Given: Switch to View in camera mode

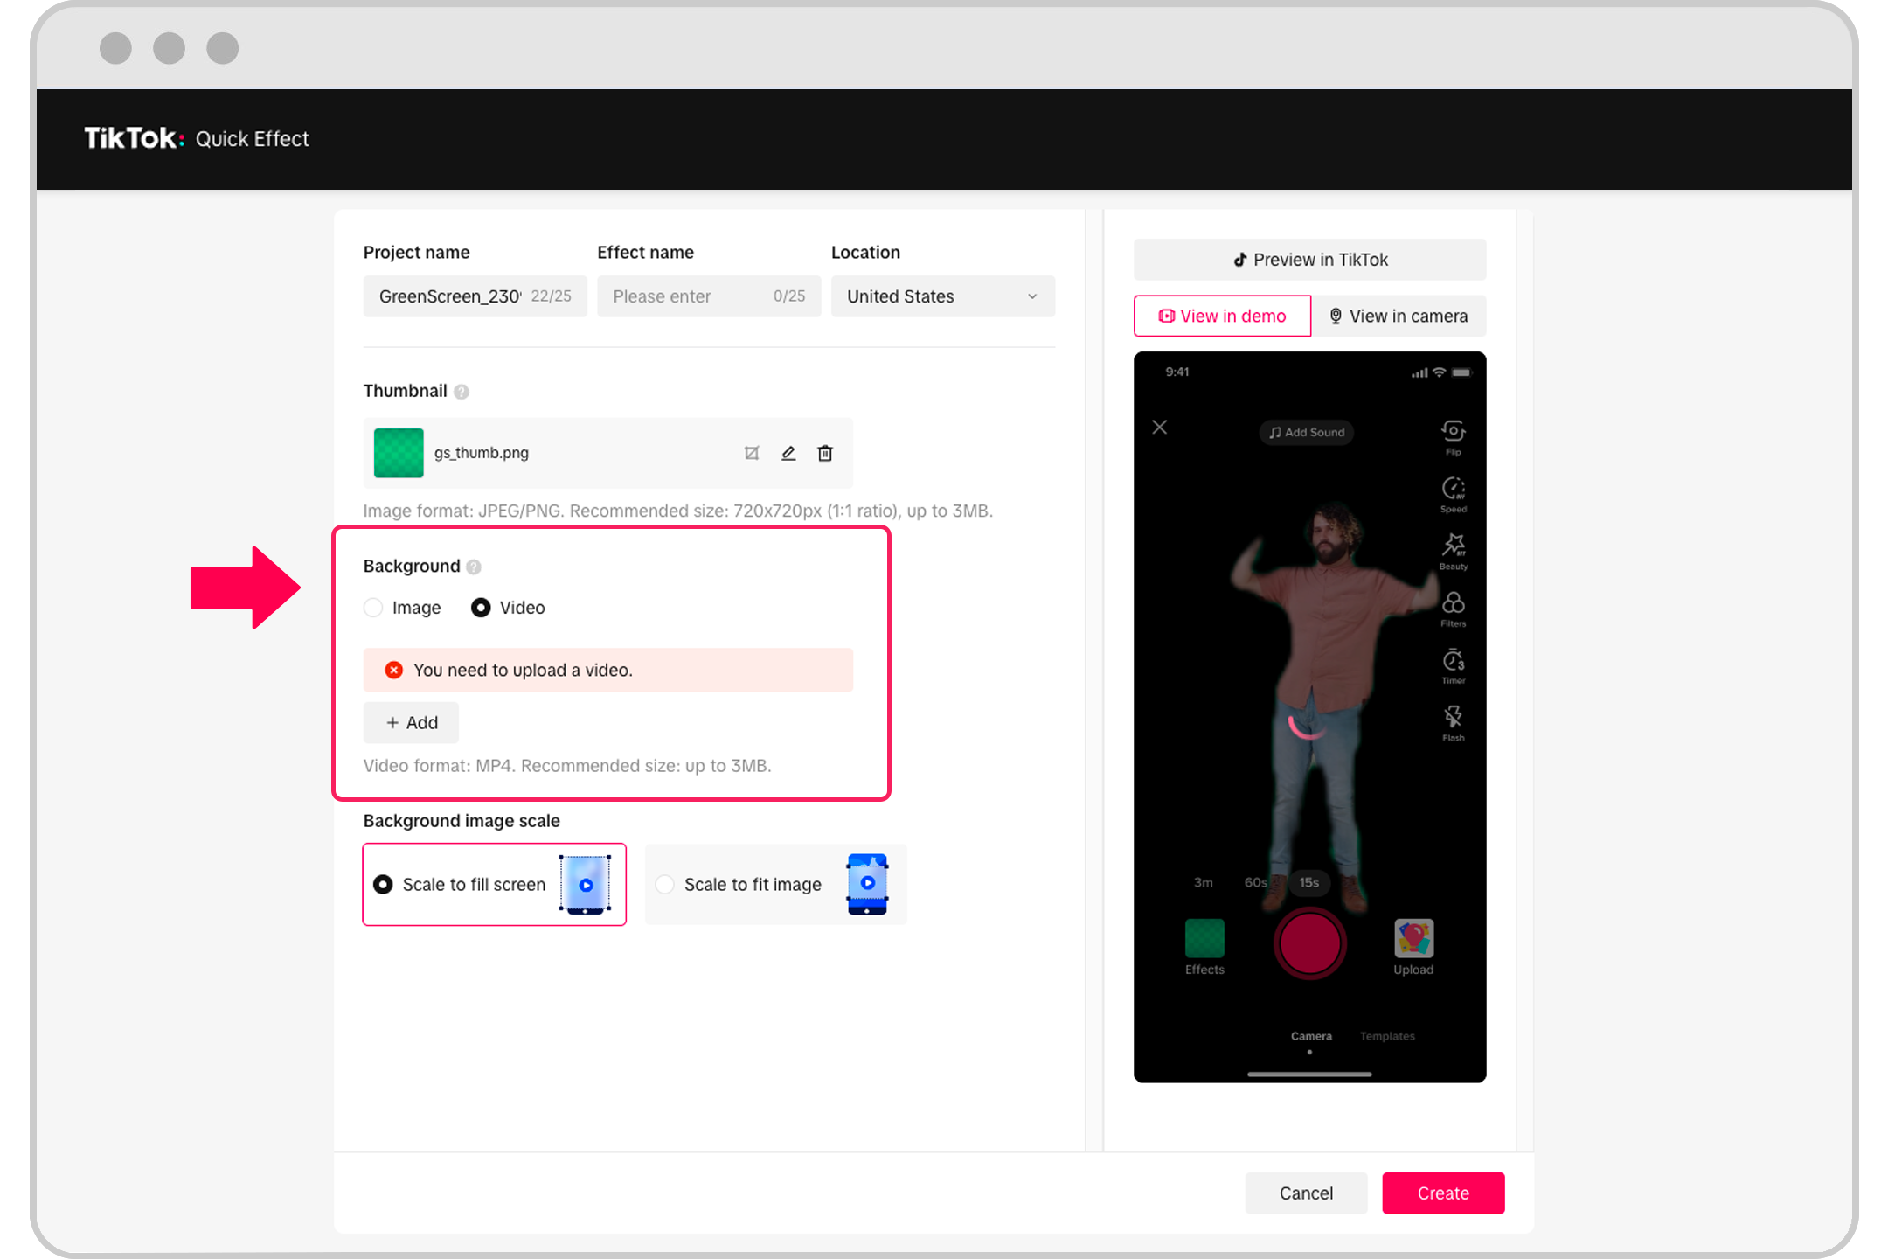Looking at the screenshot, I should [x=1397, y=316].
